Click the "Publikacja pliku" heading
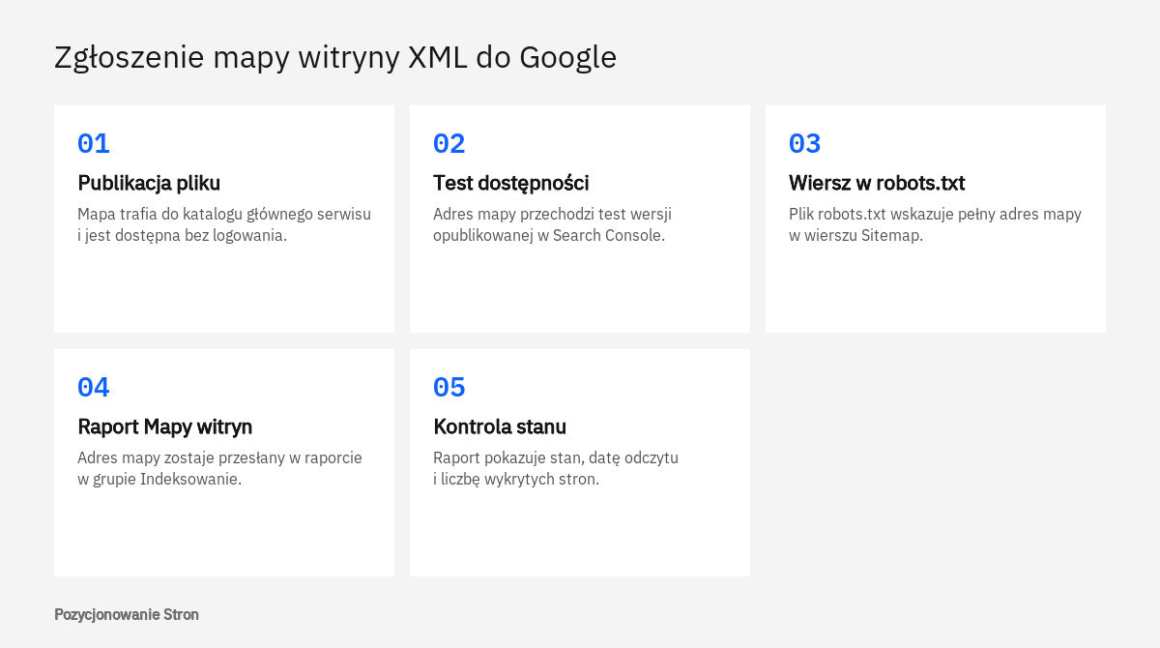The width and height of the screenshot is (1160, 648). pyautogui.click(x=149, y=183)
